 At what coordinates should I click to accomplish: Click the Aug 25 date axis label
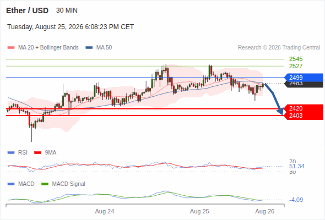click(x=199, y=212)
